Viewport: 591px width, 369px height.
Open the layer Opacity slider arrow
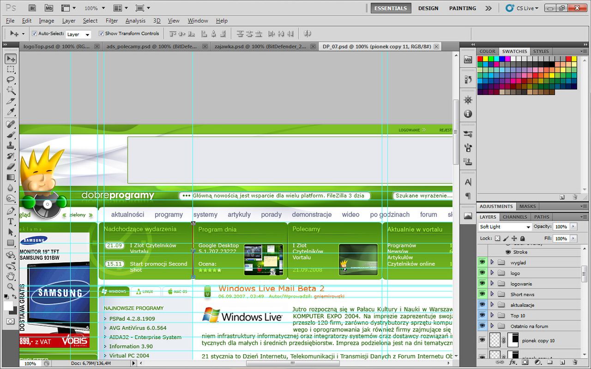point(573,226)
